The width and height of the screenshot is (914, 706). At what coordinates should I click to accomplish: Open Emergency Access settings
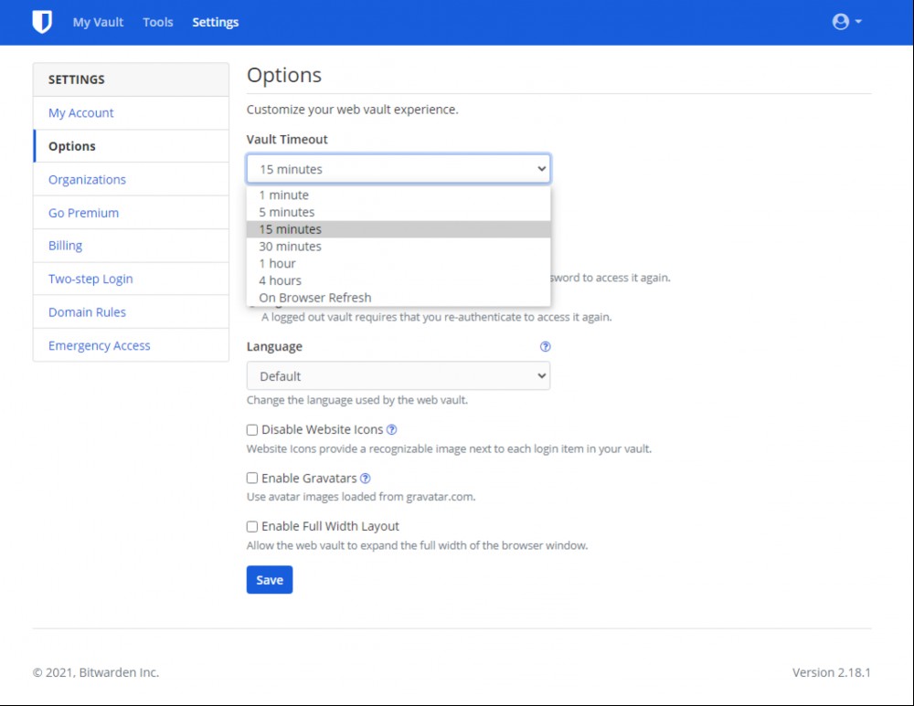[x=131, y=345]
